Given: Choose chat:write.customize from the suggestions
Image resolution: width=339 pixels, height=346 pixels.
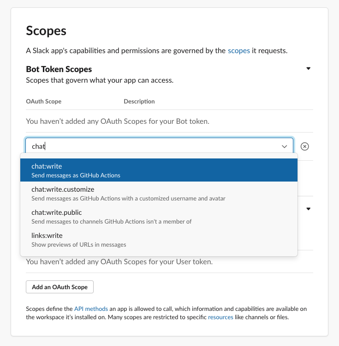Looking at the screenshot, I should coord(159,194).
